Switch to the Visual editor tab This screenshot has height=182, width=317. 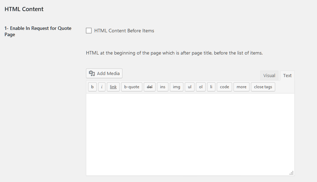coord(269,75)
